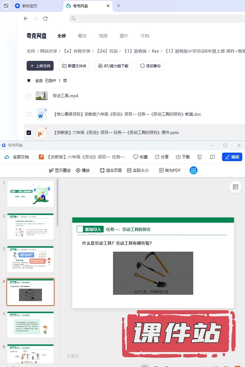Image resolution: width=245 pixels, height=367 pixels.
Task: Select slide 2 thumbnail in sidebar
Action: [30, 227]
